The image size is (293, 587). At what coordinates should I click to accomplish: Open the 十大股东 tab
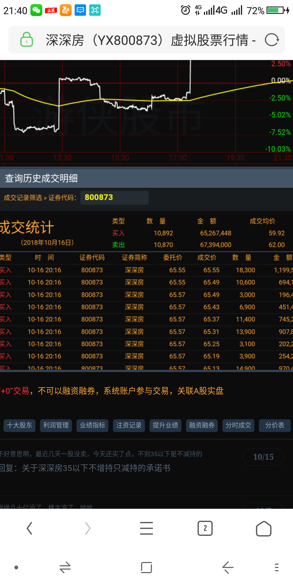pos(20,425)
